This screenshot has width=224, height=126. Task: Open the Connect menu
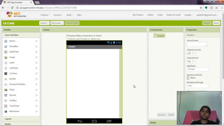coord(58,15)
